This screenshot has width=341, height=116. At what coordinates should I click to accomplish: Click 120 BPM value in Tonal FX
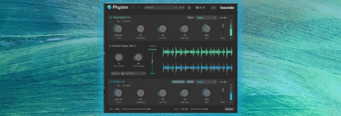click(126, 86)
